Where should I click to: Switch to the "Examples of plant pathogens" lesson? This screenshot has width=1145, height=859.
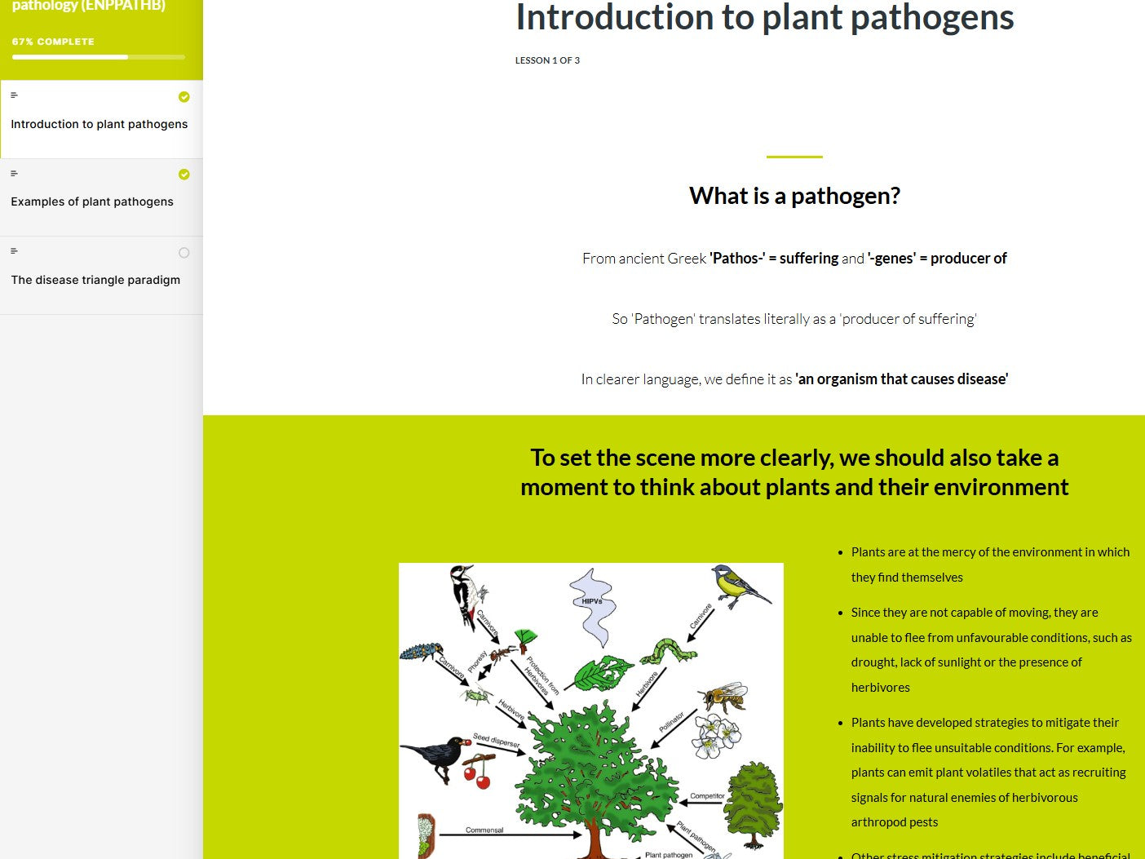pos(92,201)
